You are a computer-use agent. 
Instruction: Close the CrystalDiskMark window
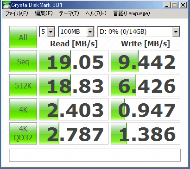point(183,5)
